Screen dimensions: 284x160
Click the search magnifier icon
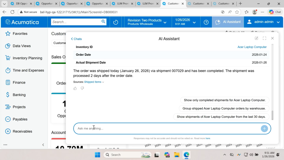103,22
